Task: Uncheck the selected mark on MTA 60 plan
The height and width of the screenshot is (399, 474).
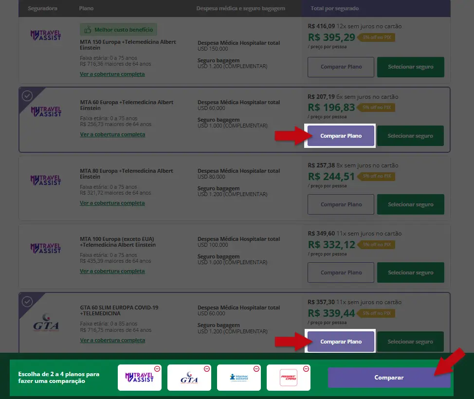Action: pyautogui.click(x=27, y=96)
